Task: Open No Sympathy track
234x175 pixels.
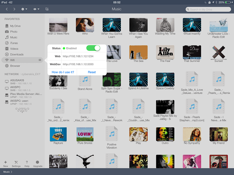Action: [x=192, y=136]
